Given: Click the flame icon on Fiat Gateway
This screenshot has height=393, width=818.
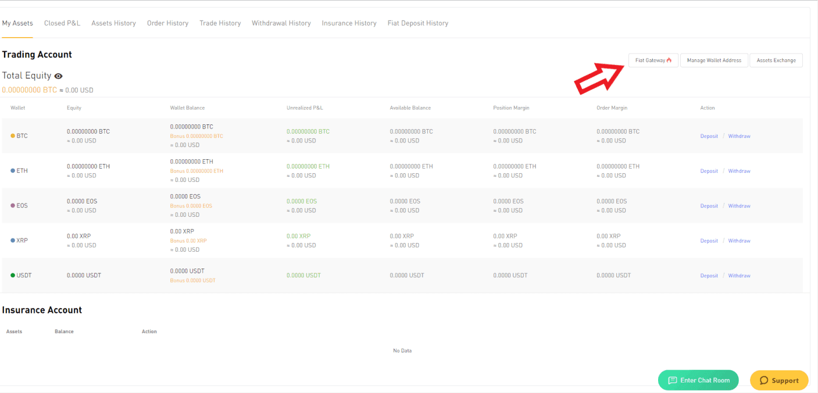Looking at the screenshot, I should click(669, 60).
